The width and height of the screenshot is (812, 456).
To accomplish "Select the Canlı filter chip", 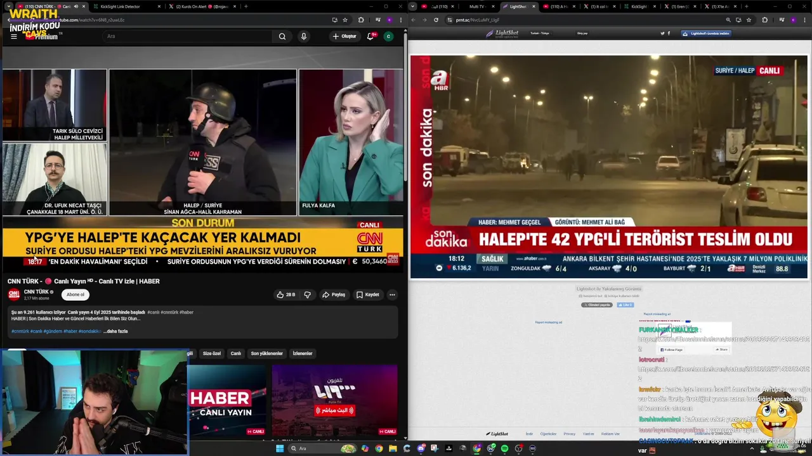I will click(x=236, y=353).
